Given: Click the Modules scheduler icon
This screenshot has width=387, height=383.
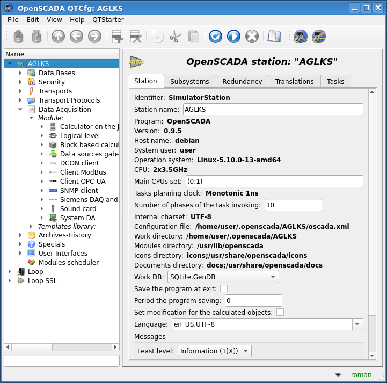Looking at the screenshot, I should tap(31, 262).
